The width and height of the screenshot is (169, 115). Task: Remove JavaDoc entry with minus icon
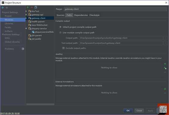pyautogui.click(x=165, y=72)
